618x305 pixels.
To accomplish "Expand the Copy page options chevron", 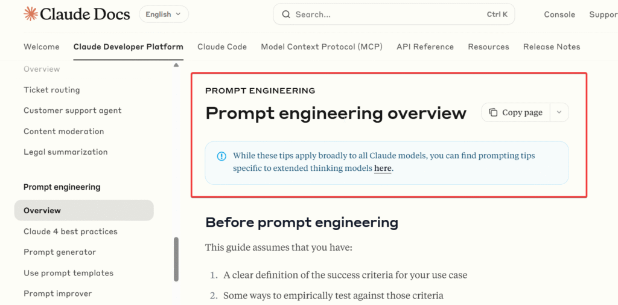I will point(559,112).
